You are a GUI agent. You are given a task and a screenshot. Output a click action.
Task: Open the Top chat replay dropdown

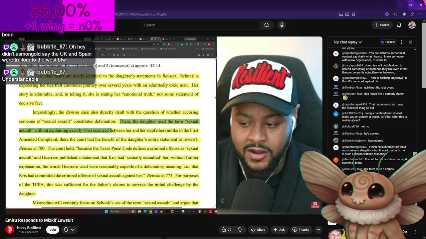click(x=347, y=42)
